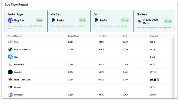The image size is (179, 100).
Task: Click the Mini Cart column header
Action: point(102,36)
